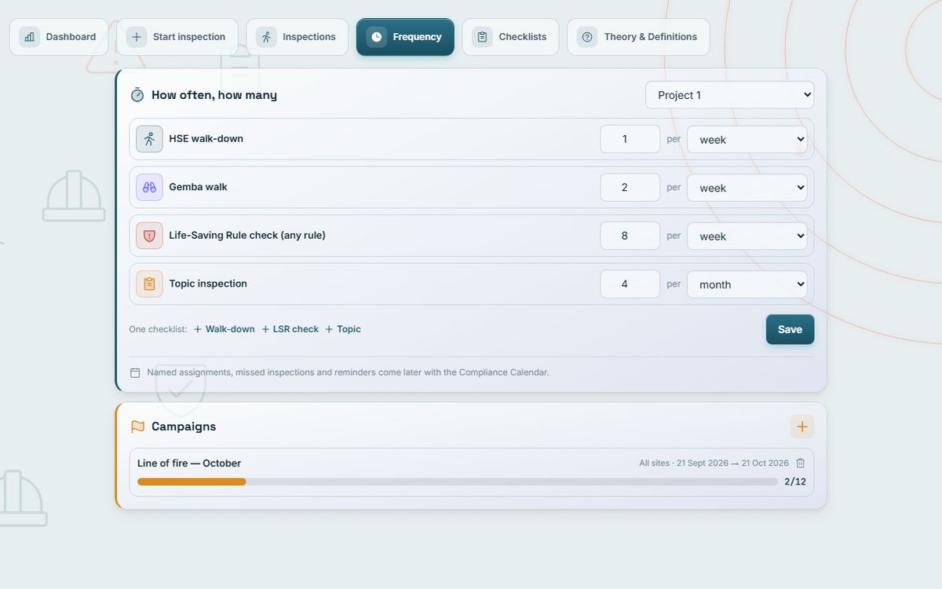Screen dimensions: 942x589
Task: Delete the Line of fire campaign
Action: click(x=801, y=463)
